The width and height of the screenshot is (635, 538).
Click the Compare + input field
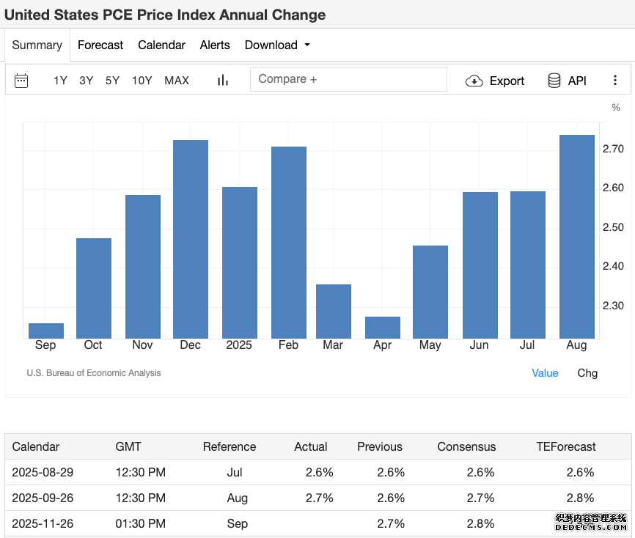[349, 79]
